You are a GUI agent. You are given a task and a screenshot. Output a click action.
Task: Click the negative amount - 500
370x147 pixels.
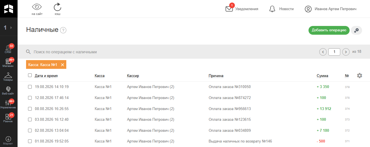[x=321, y=141]
